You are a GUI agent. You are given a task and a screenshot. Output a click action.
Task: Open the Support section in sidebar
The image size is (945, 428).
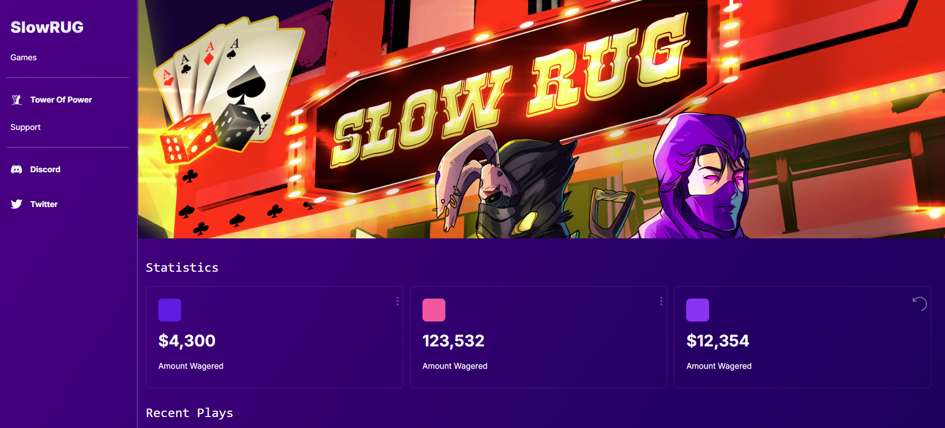[25, 127]
